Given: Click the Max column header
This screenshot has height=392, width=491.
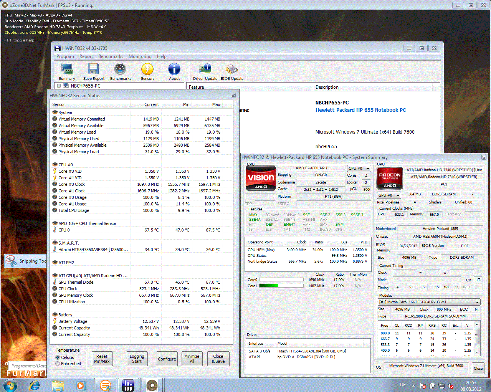Looking at the screenshot, I should pos(207,104).
